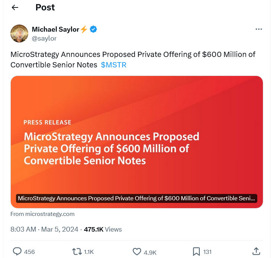
Task: Bookmark the post with the bookmark icon
Action: (196, 252)
